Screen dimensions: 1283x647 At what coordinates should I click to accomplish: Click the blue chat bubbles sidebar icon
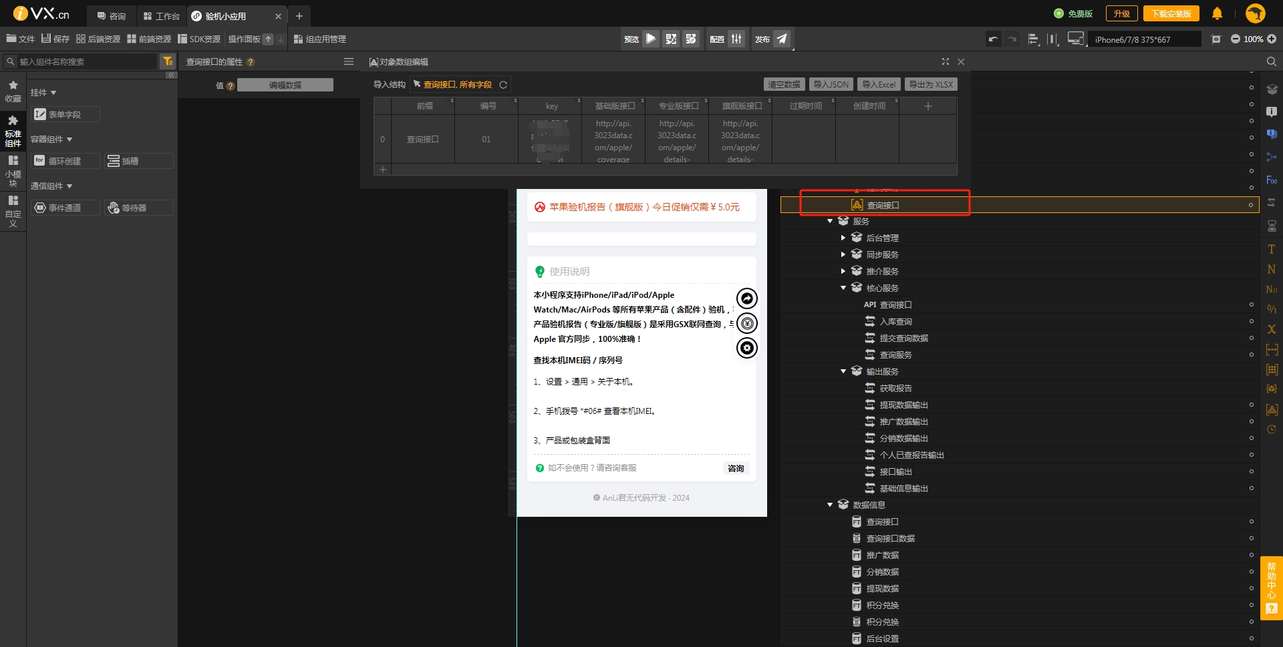click(x=1272, y=134)
